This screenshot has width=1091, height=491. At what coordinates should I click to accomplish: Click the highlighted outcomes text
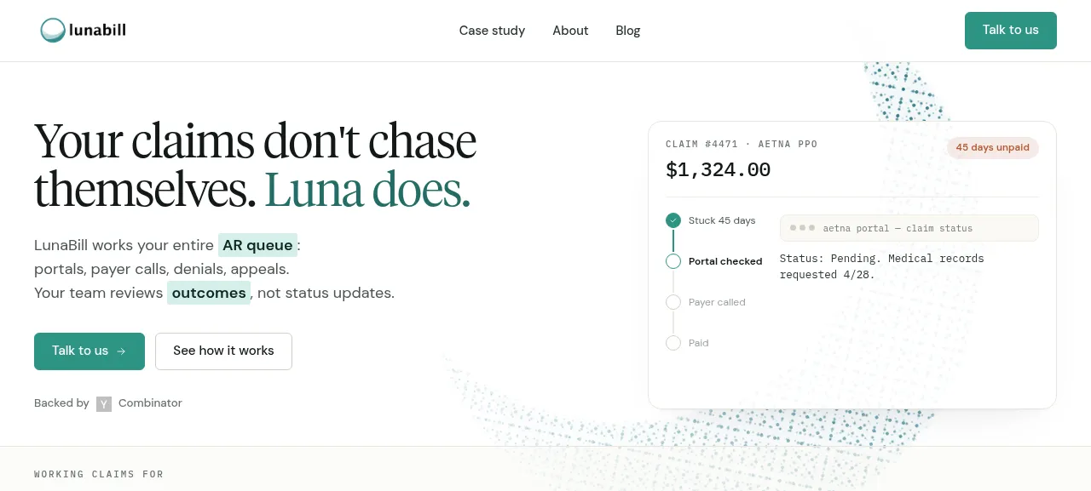click(209, 293)
